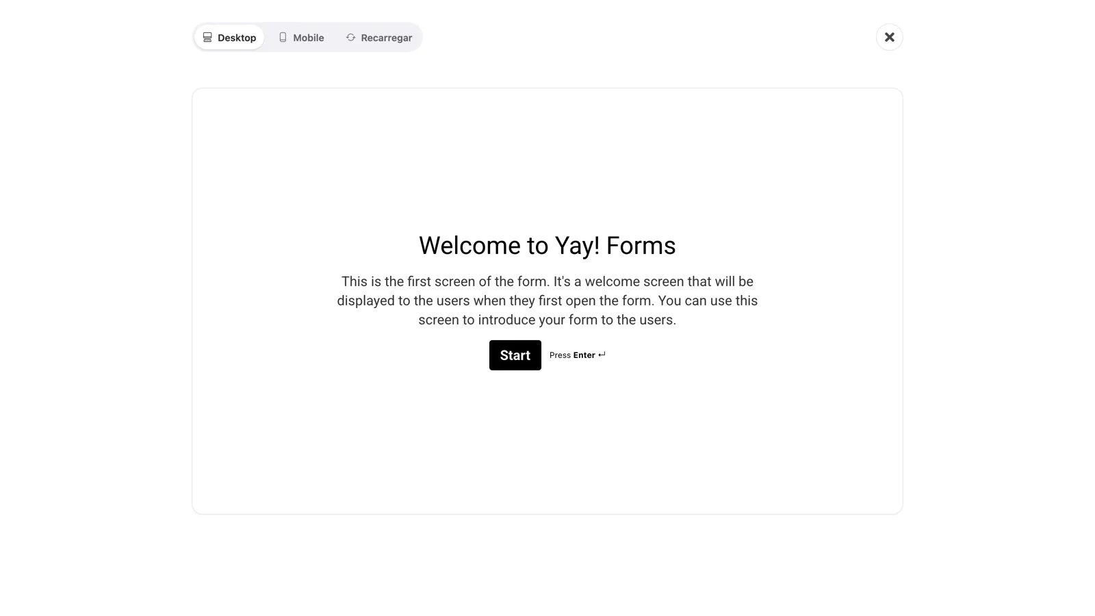Click the "Press Enter" hint text
The width and height of the screenshot is (1095, 616).
578,355
